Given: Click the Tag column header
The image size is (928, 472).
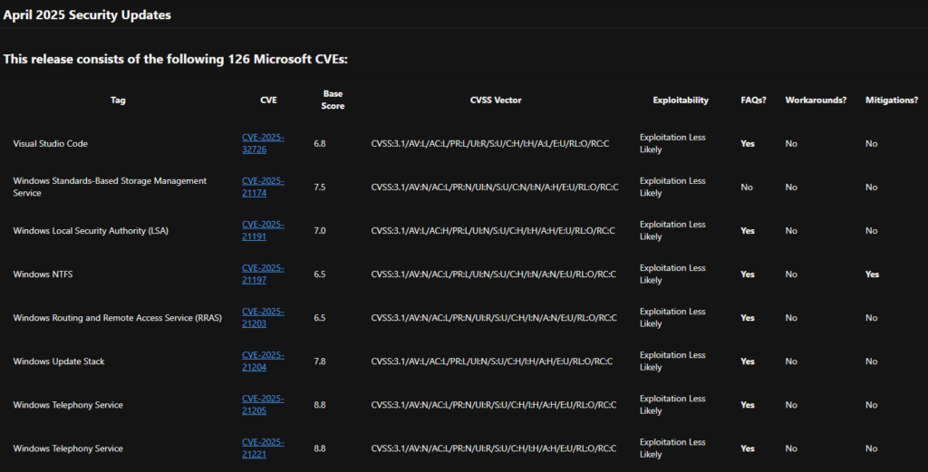Looking at the screenshot, I should tap(118, 100).
